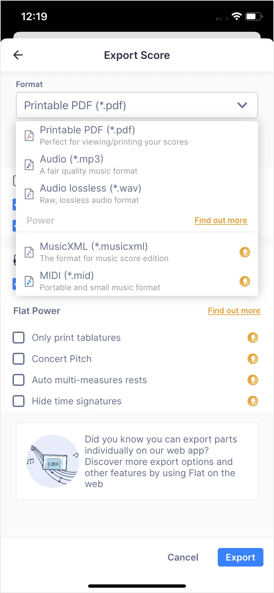Open Find out more link beside Flat Power
Viewport: 274px width, 593px height.
click(234, 311)
